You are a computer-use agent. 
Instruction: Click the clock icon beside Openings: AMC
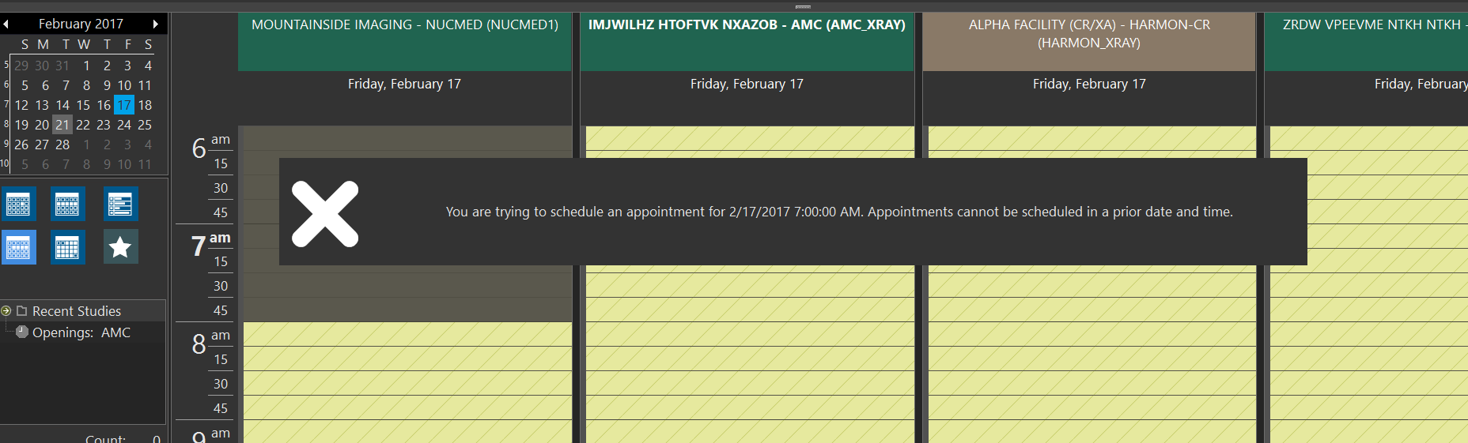click(22, 332)
